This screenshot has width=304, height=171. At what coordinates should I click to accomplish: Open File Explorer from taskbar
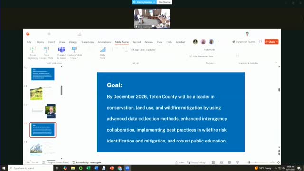[x=73, y=168]
